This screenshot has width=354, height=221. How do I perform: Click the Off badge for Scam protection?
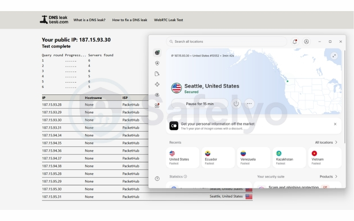pos(325,187)
